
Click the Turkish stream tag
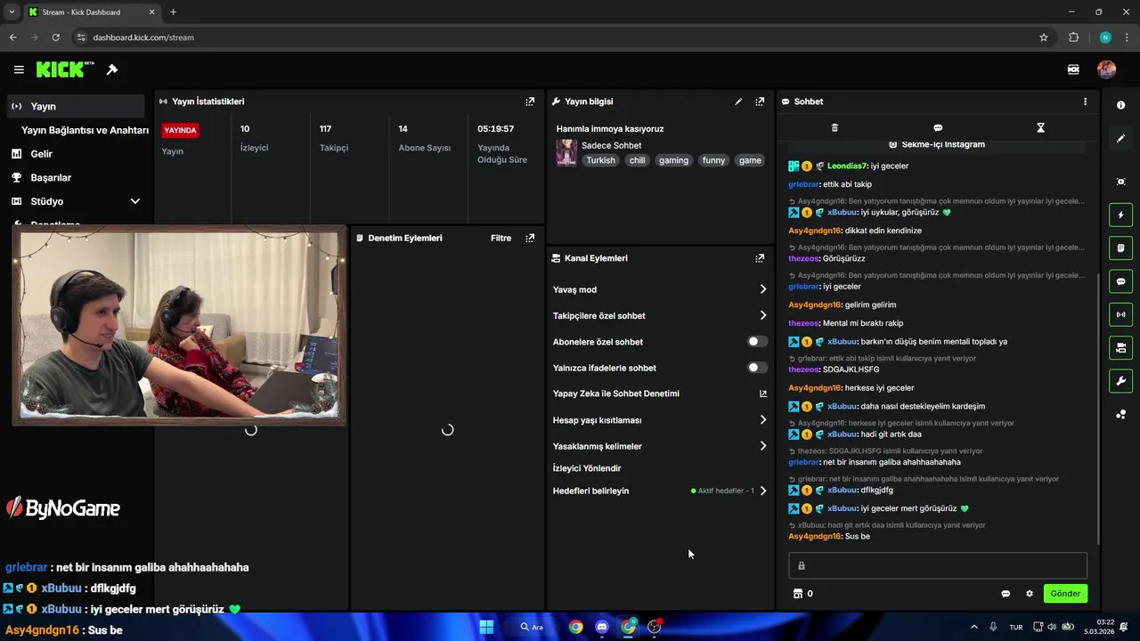(x=600, y=160)
